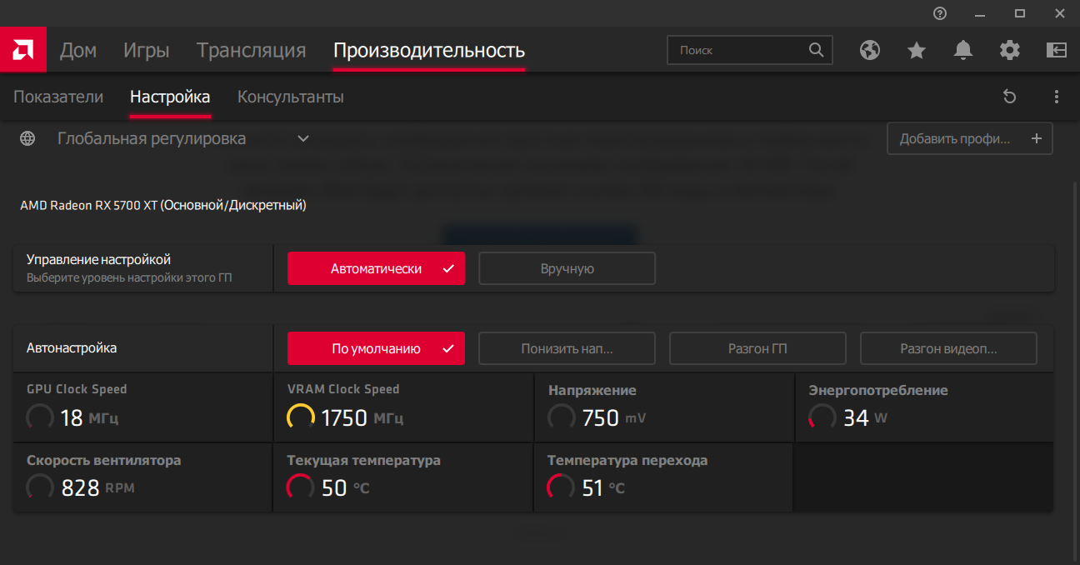Select Разгон ГП preset
This screenshot has width=1080, height=565.
(x=757, y=348)
